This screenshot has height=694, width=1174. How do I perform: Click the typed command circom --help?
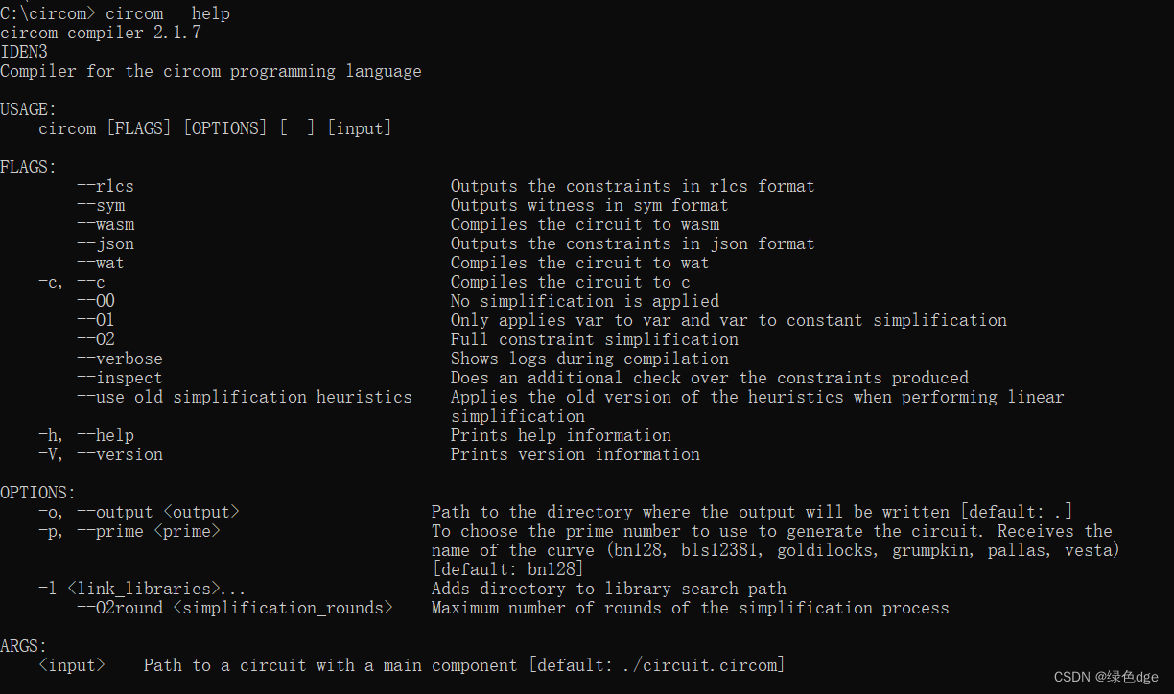click(x=168, y=13)
